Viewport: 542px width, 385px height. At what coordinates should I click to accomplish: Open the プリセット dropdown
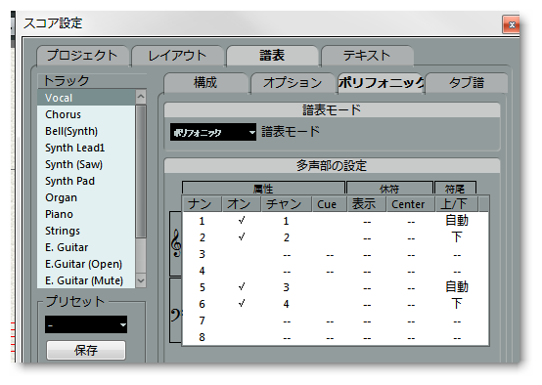tap(86, 324)
